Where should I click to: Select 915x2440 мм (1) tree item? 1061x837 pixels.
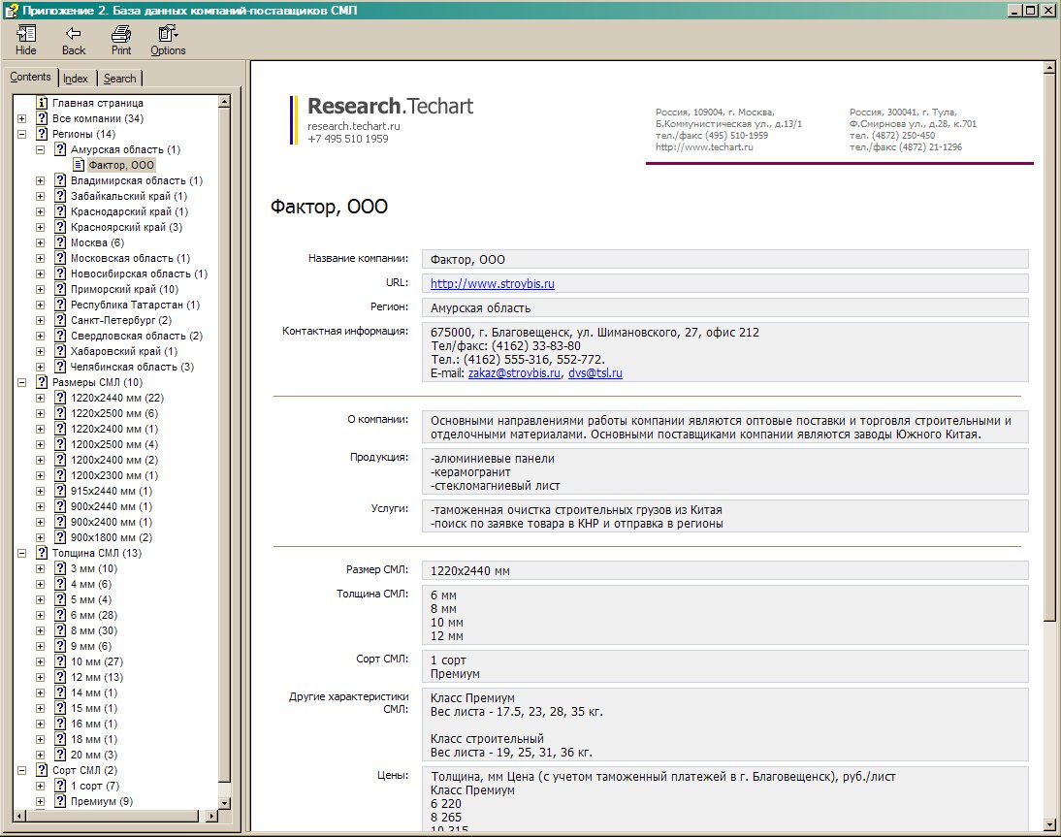[112, 491]
